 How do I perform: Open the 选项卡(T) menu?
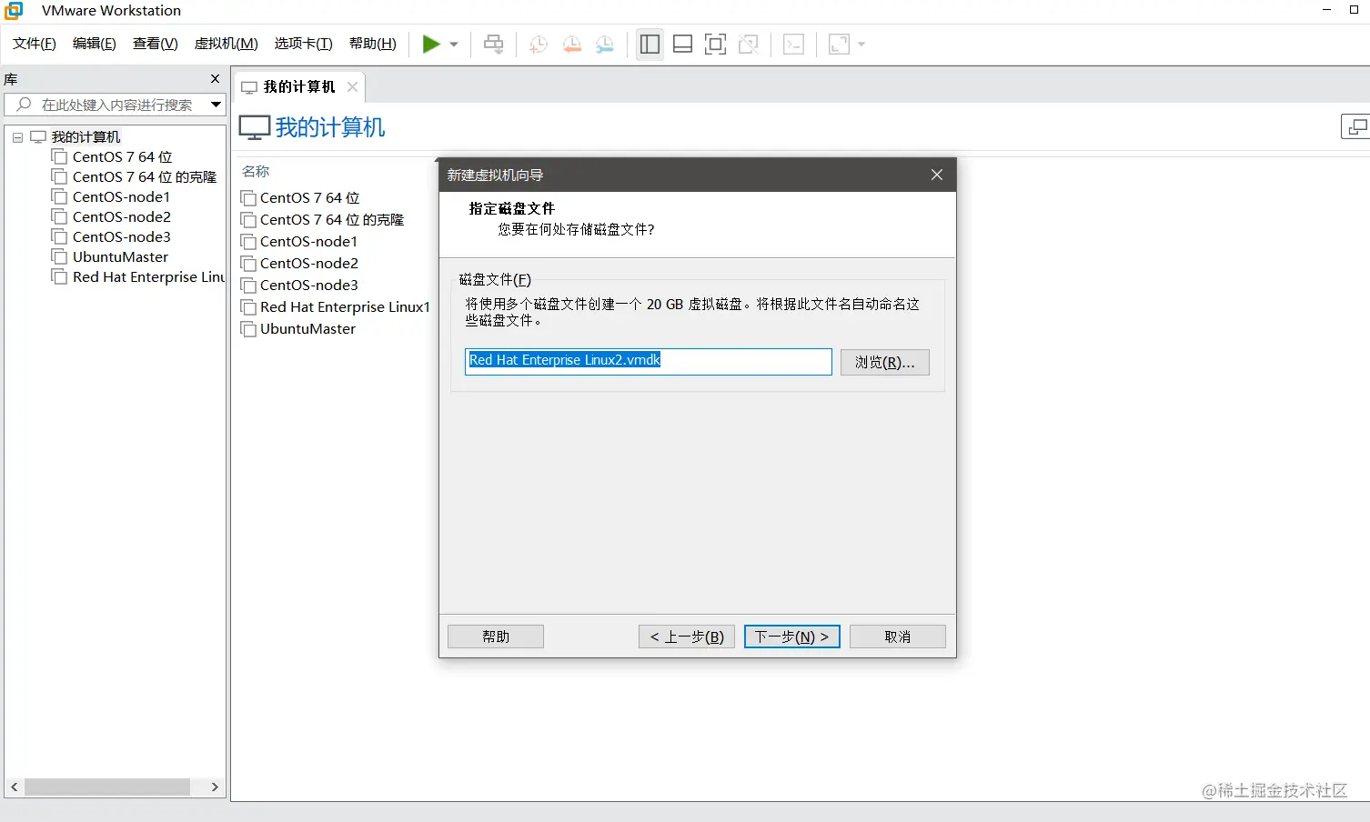click(304, 44)
